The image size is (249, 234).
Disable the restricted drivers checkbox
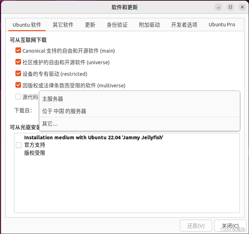tap(18, 74)
